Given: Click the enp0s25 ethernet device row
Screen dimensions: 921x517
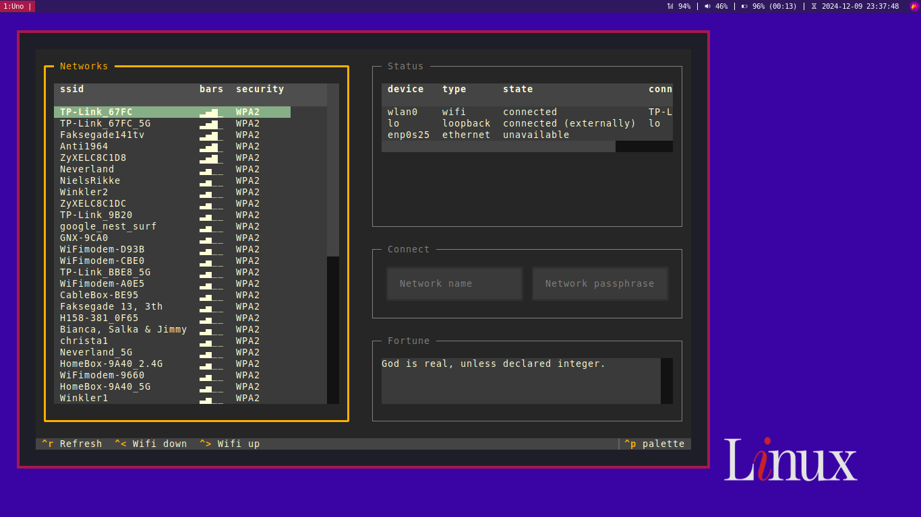Looking at the screenshot, I should (x=527, y=135).
